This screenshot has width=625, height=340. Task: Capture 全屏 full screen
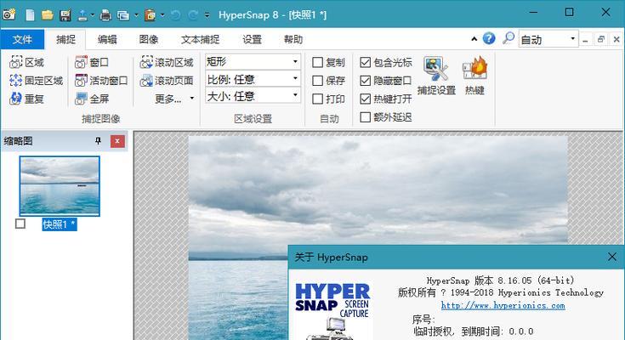92,99
